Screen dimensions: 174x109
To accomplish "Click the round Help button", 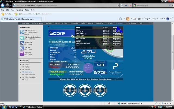I will tap(100, 90).
